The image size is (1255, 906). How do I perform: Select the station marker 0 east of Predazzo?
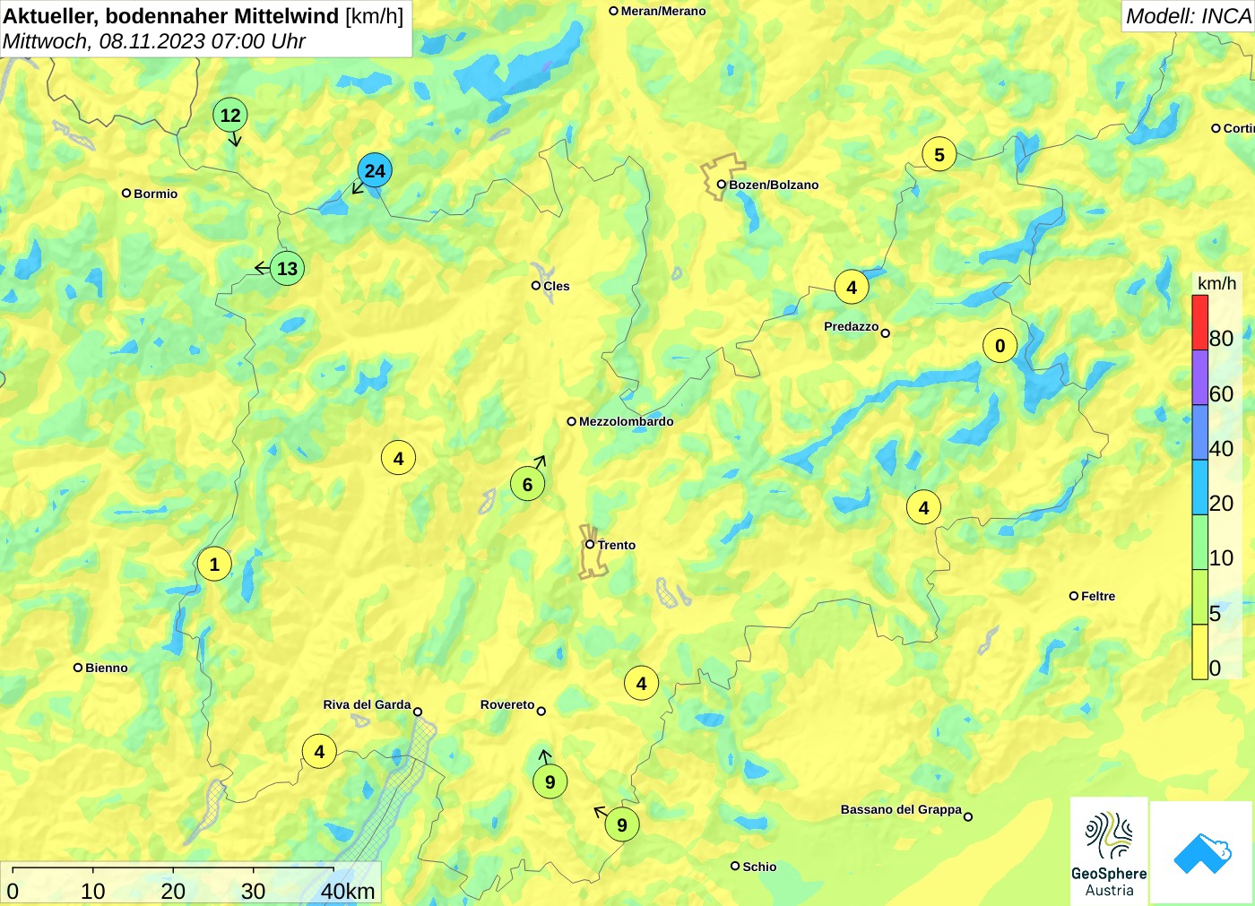tap(1000, 346)
